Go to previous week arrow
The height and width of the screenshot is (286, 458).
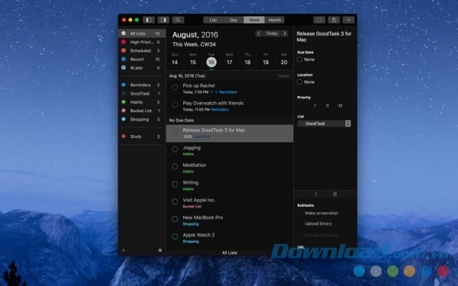coord(259,34)
